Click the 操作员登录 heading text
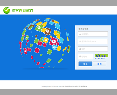 83,29
